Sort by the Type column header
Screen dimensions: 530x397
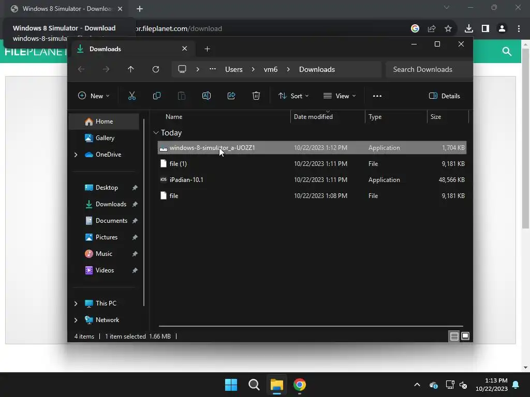pyautogui.click(x=396, y=117)
